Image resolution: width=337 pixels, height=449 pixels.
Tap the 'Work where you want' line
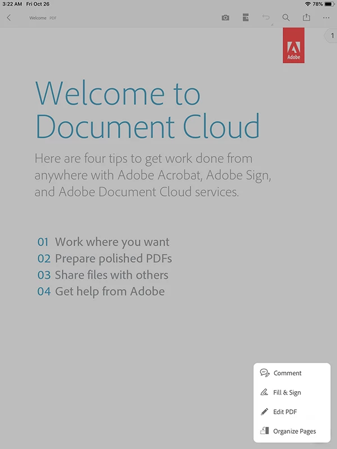(x=103, y=242)
